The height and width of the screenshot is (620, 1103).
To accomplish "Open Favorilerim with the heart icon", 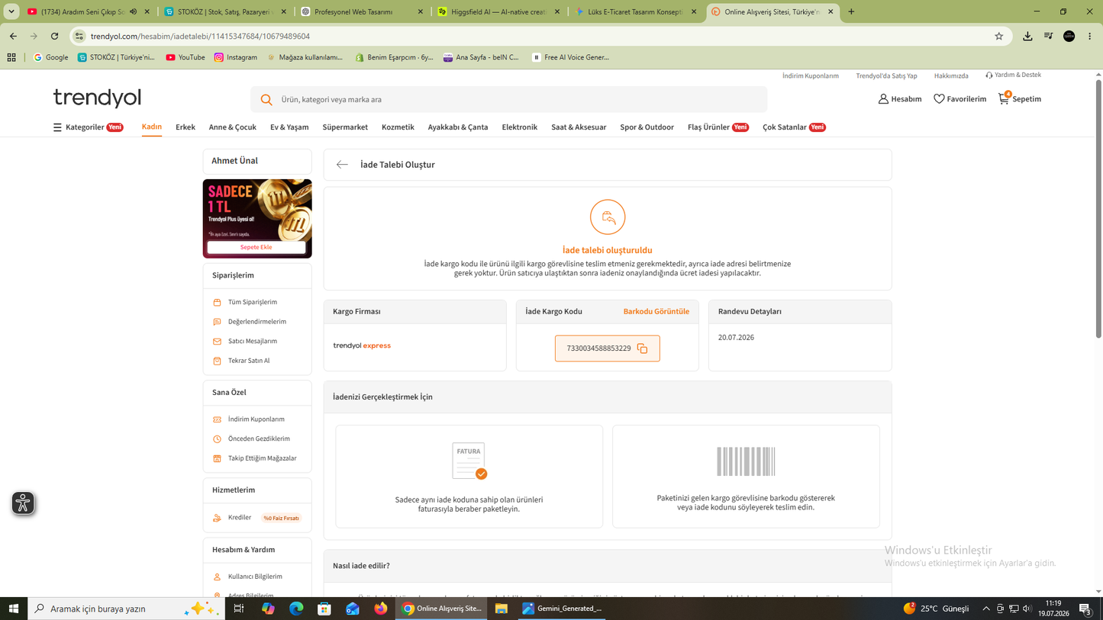I will pos(959,99).
